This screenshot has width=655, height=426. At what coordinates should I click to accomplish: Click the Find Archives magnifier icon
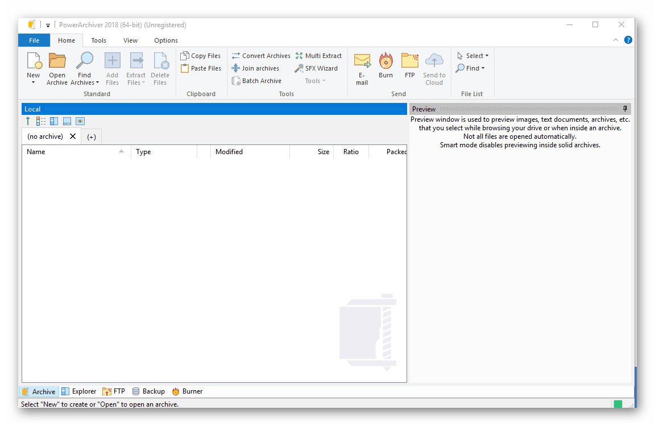tap(85, 61)
